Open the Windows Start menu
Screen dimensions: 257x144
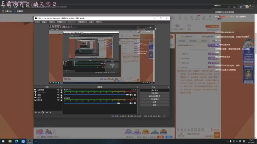(x=3, y=141)
